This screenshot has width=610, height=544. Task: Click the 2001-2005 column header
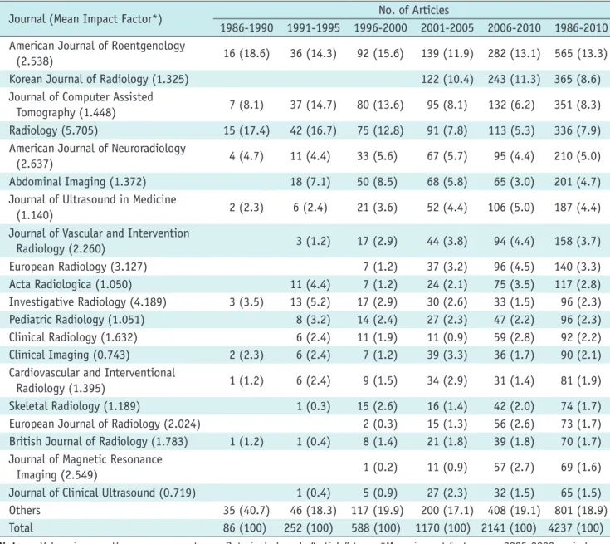pyautogui.click(x=447, y=28)
